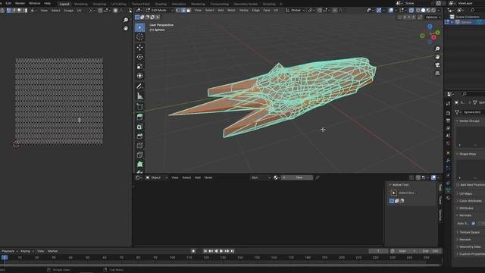Select the Annotate tool

click(x=139, y=86)
